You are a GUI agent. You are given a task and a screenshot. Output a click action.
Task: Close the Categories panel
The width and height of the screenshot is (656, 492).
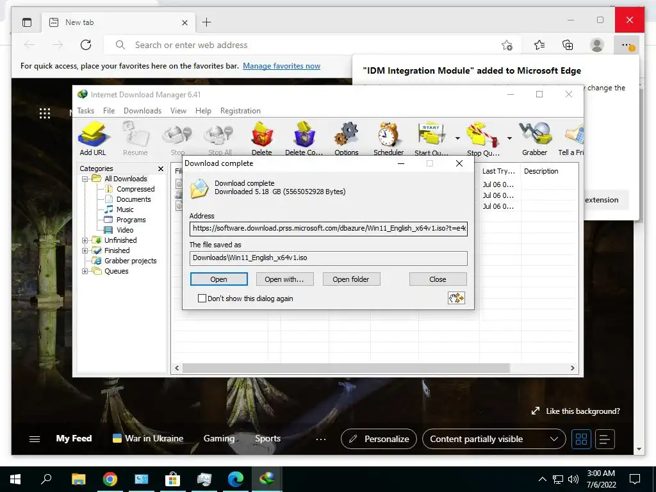pyautogui.click(x=161, y=168)
